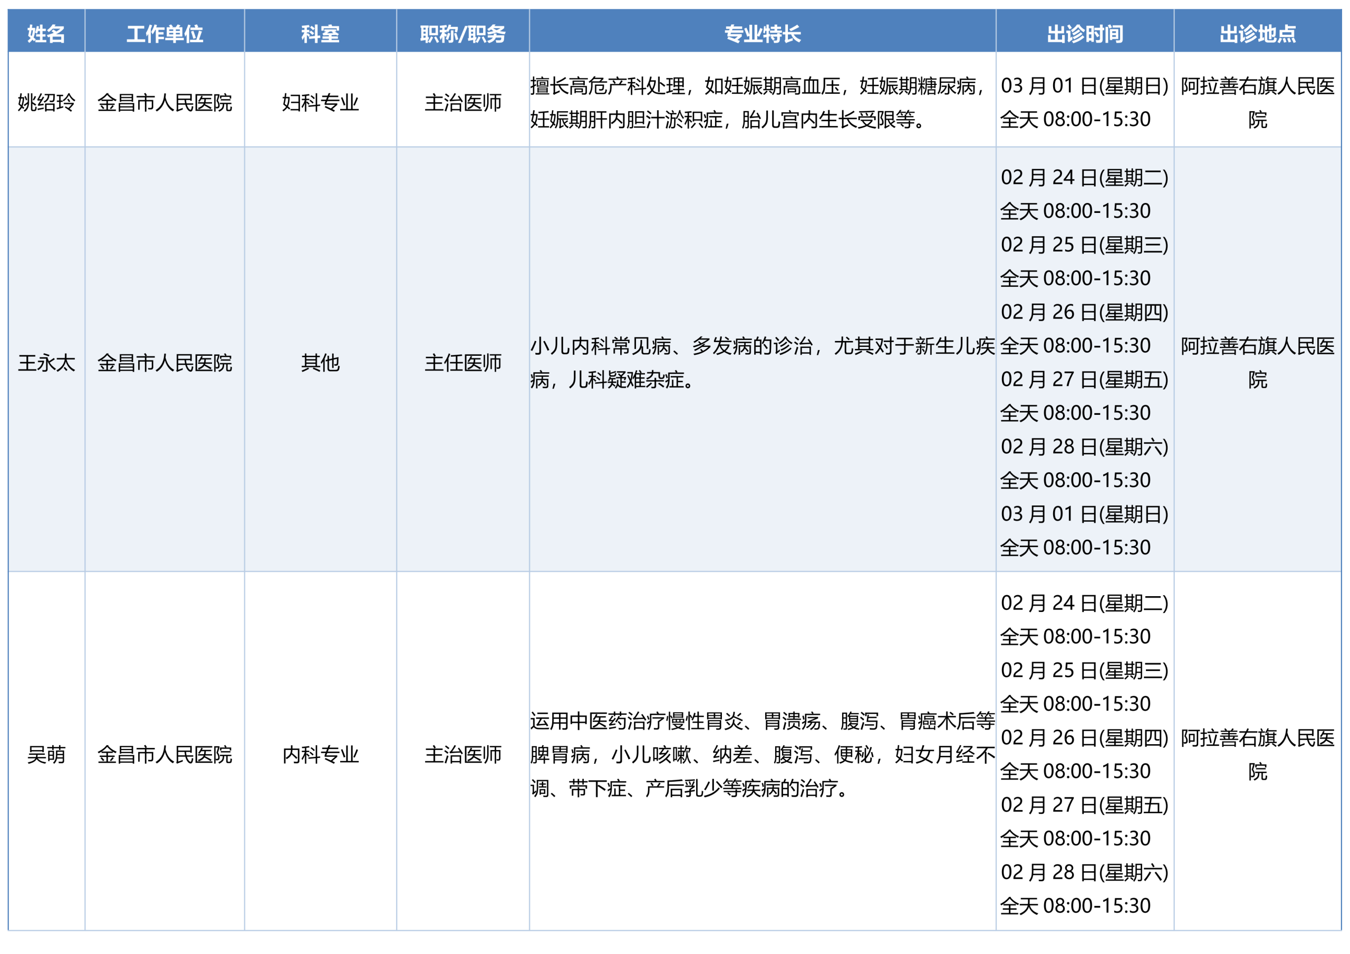Click the 内科专业 department cell

321,755
